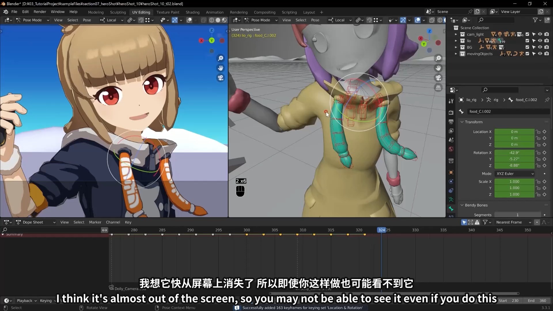The image size is (553, 311).
Task: Open the Render menu
Action: coord(40,12)
